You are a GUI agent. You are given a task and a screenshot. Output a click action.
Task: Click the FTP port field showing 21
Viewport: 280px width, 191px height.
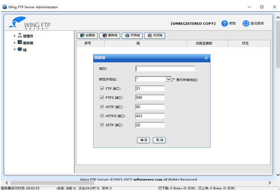tap(150, 88)
